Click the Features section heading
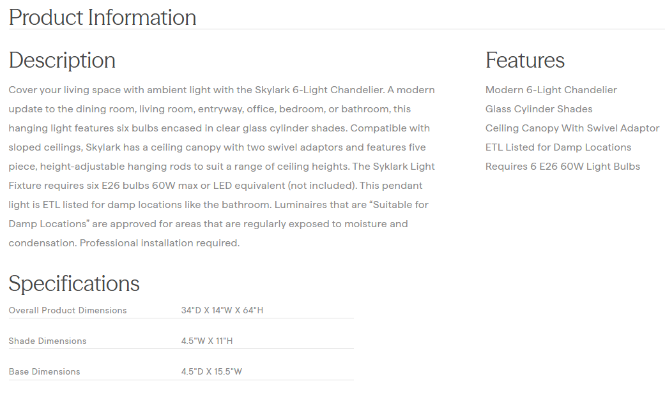The width and height of the screenshot is (665, 395). point(524,60)
